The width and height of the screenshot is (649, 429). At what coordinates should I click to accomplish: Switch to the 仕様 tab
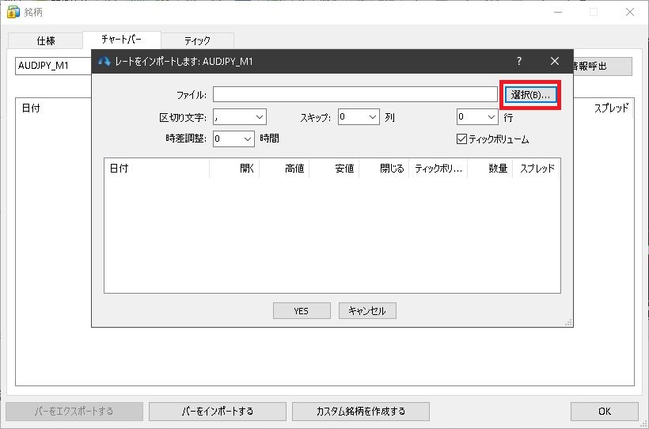[46, 40]
